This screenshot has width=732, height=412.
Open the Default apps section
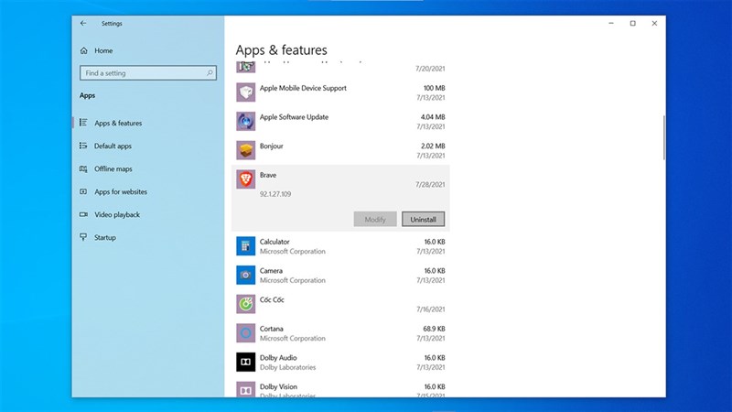(x=113, y=146)
